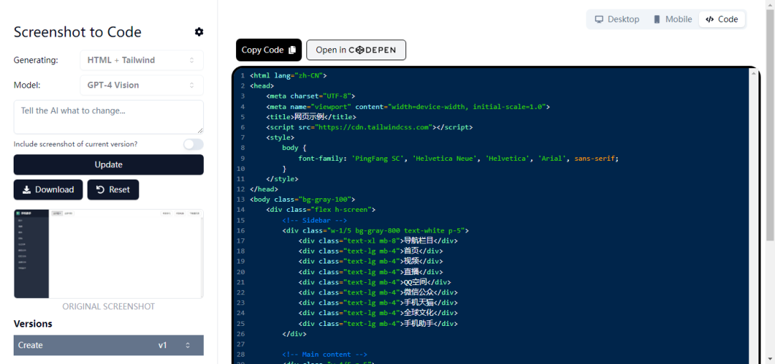Screen dimensions: 775x364
Task: Open the HTML + Tailwind dropdown
Action: 141,60
